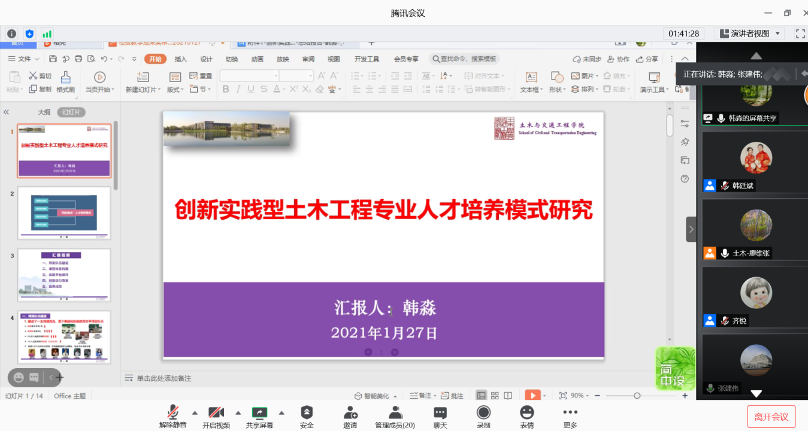Viewport: 808px width, 431px height.
Task: Leave the meeting
Action: click(771, 417)
